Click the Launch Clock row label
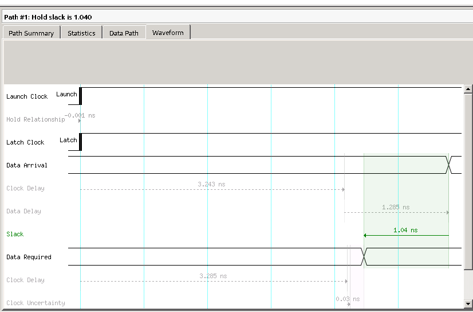 point(27,96)
